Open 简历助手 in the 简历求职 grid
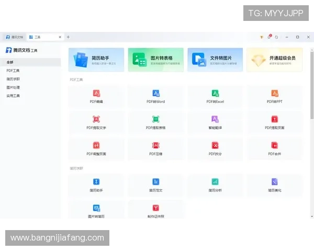314x251 pixels. click(96, 186)
